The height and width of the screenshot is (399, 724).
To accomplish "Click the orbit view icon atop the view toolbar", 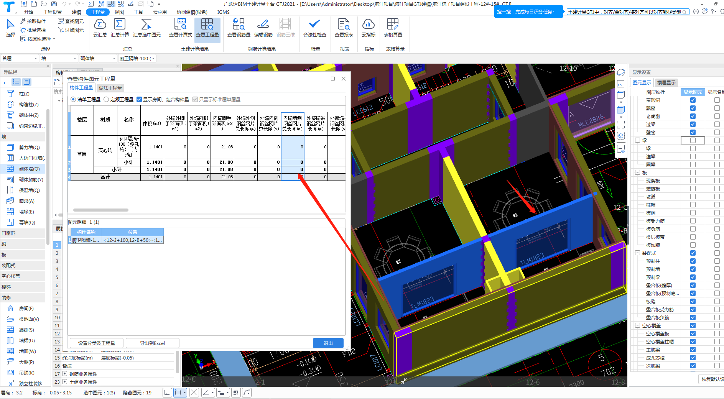I will coord(620,72).
